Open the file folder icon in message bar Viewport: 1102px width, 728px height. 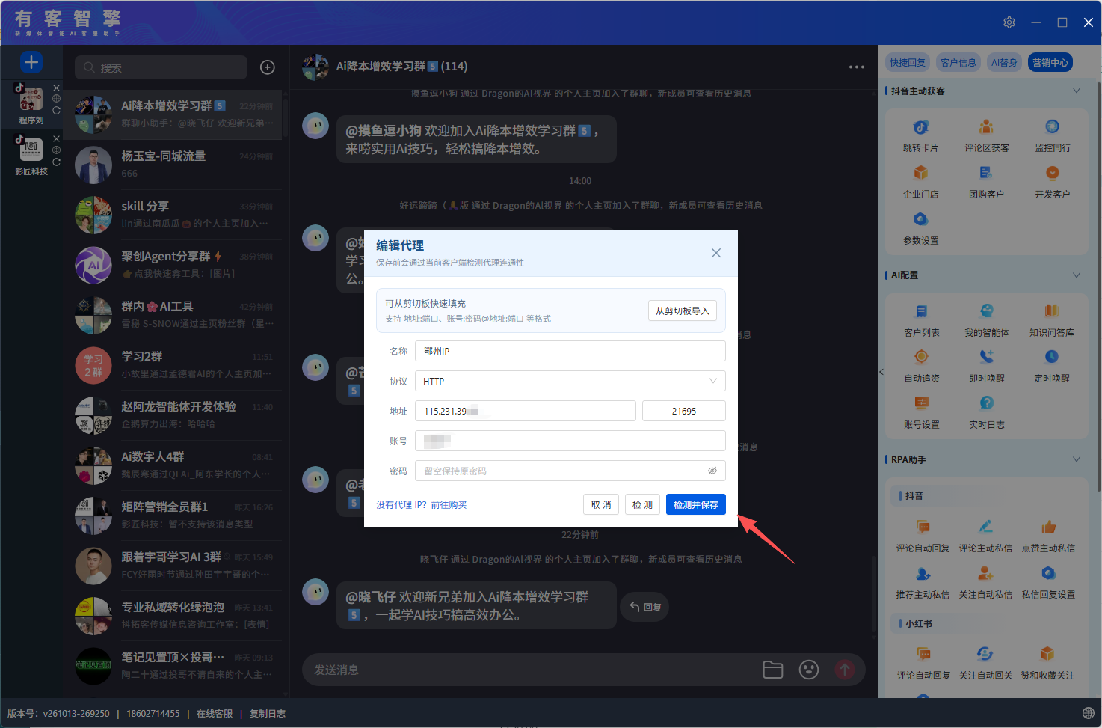coord(773,670)
